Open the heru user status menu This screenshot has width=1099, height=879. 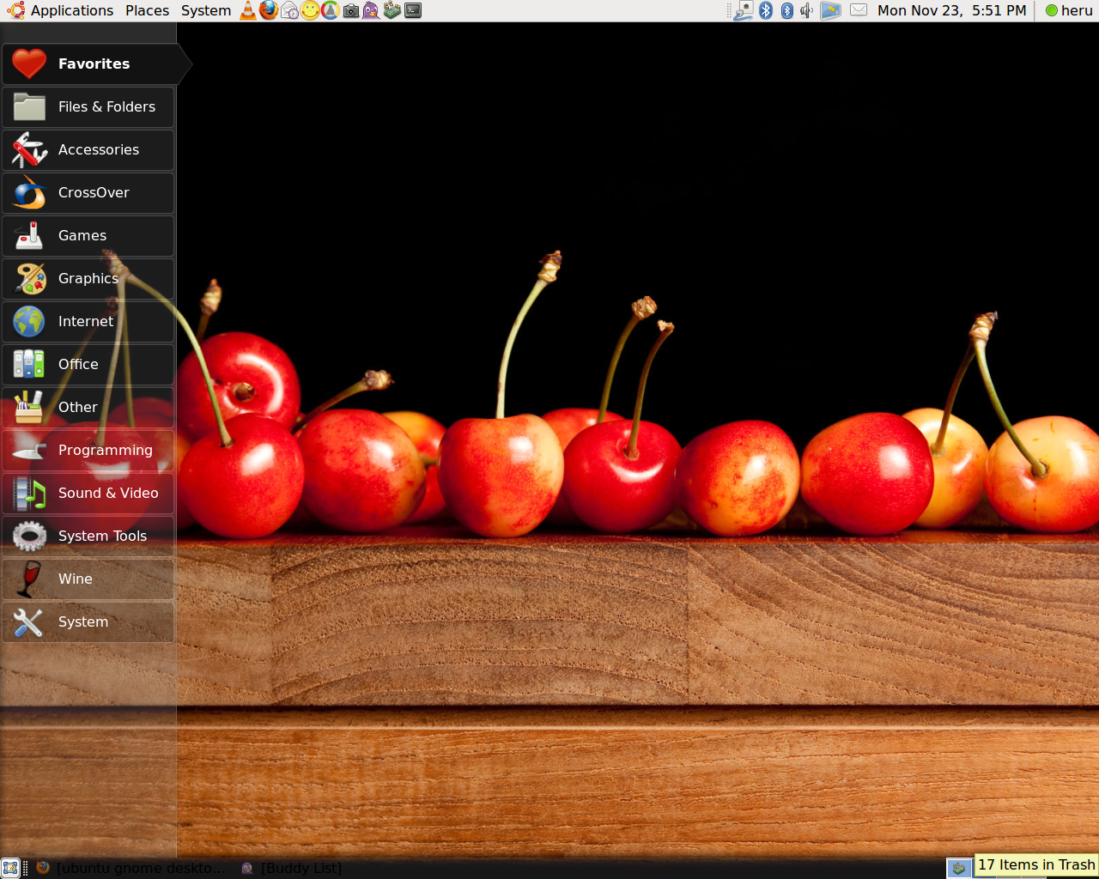click(1069, 10)
